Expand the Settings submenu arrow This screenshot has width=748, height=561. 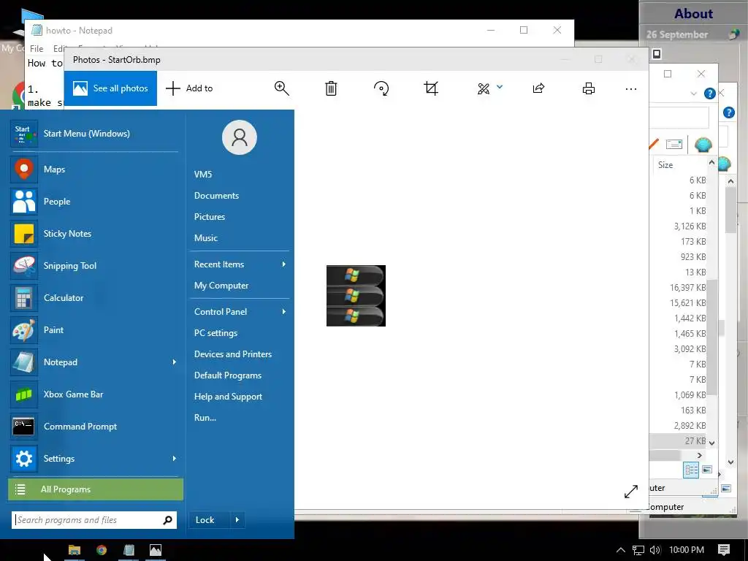(174, 459)
